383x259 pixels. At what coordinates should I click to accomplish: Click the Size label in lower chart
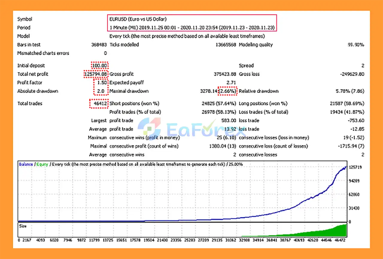click(x=23, y=226)
